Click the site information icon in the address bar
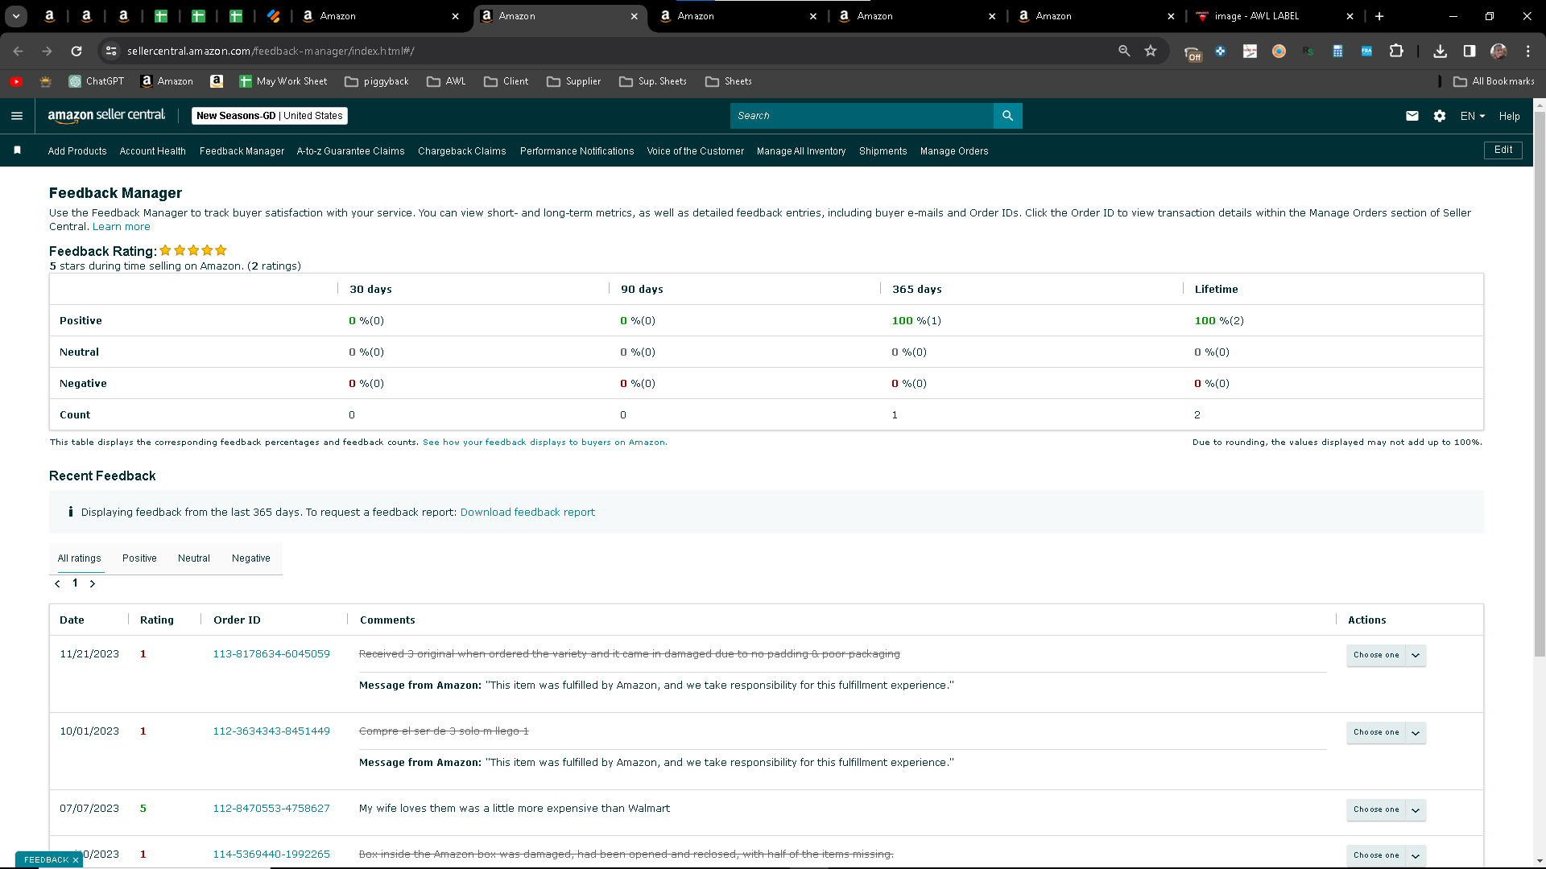 pyautogui.click(x=111, y=51)
